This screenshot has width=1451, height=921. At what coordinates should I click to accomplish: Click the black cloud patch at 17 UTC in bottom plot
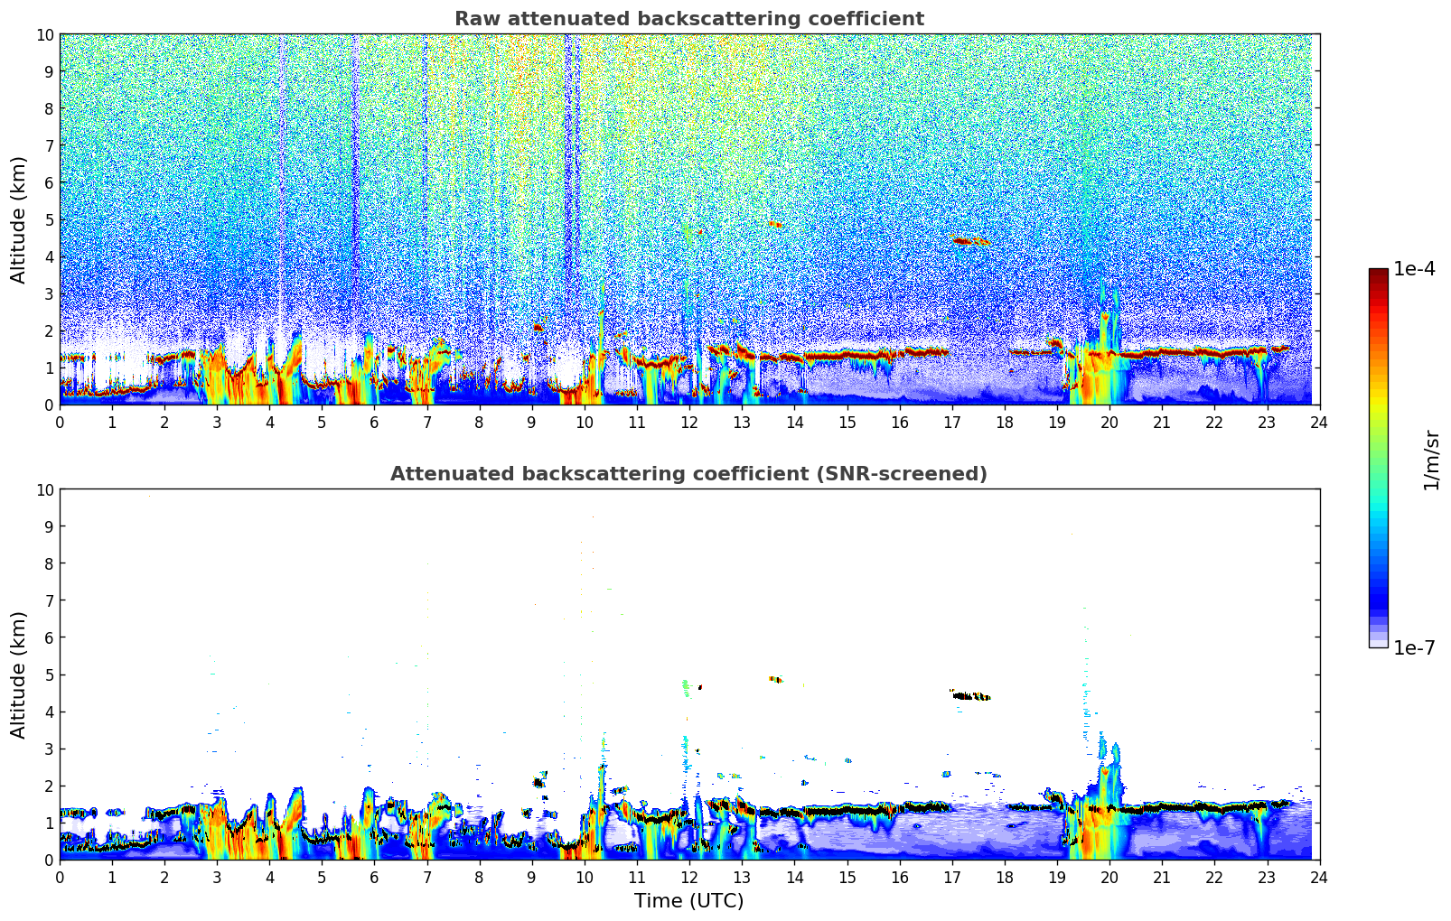pyautogui.click(x=971, y=695)
